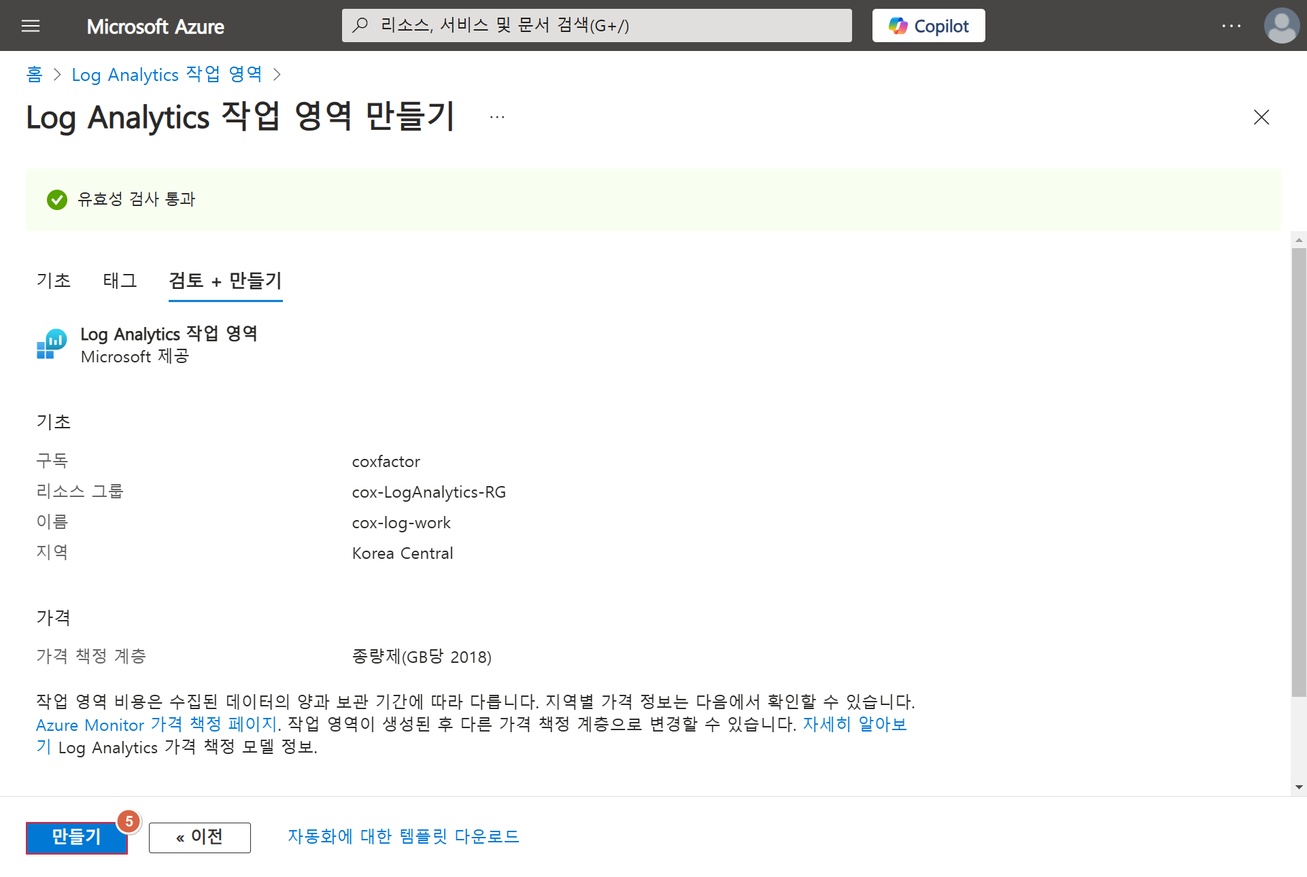Click the green validation passed checkmark

click(57, 199)
